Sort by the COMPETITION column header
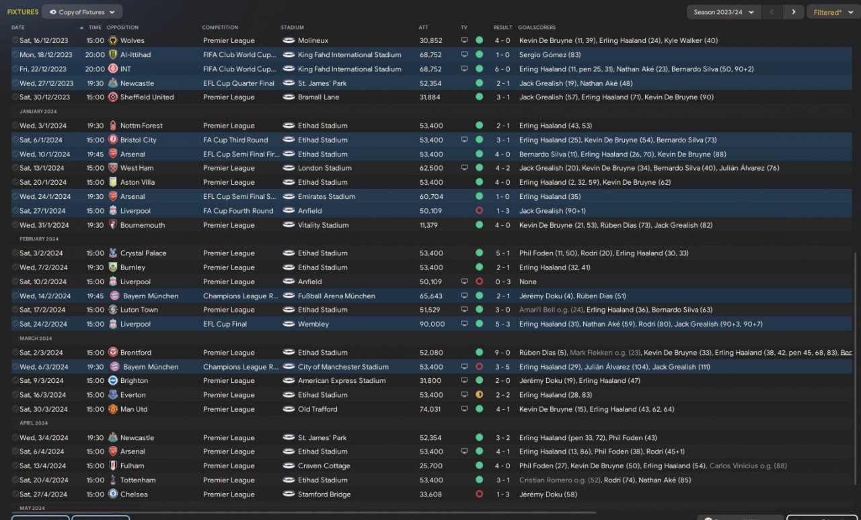861x520 pixels. point(220,28)
